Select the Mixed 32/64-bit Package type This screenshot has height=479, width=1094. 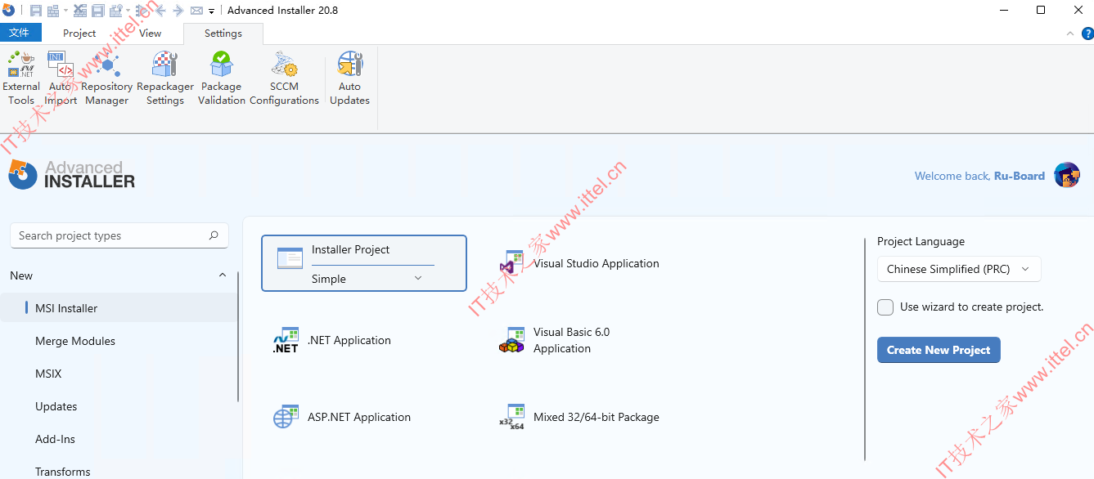(x=579, y=417)
